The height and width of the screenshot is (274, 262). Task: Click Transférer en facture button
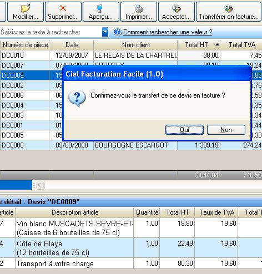click(229, 12)
